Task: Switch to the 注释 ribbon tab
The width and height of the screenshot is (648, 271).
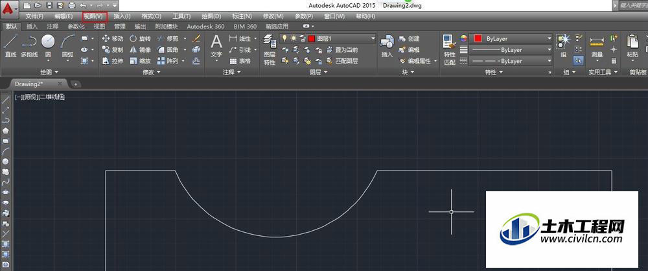Action: [x=52, y=27]
